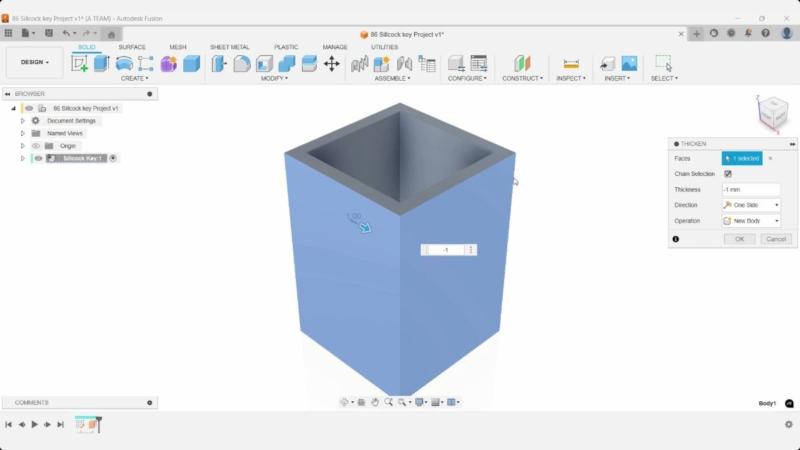800x450 pixels.
Task: Click the Pan hand icon in navigation bar
Action: coord(375,402)
